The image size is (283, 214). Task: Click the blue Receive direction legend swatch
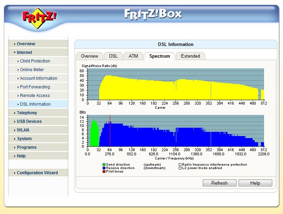(x=104, y=168)
